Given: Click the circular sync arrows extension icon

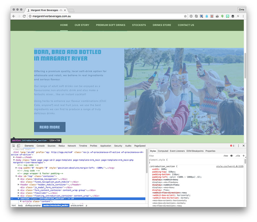Looking at the screenshot, I should 196,16.
